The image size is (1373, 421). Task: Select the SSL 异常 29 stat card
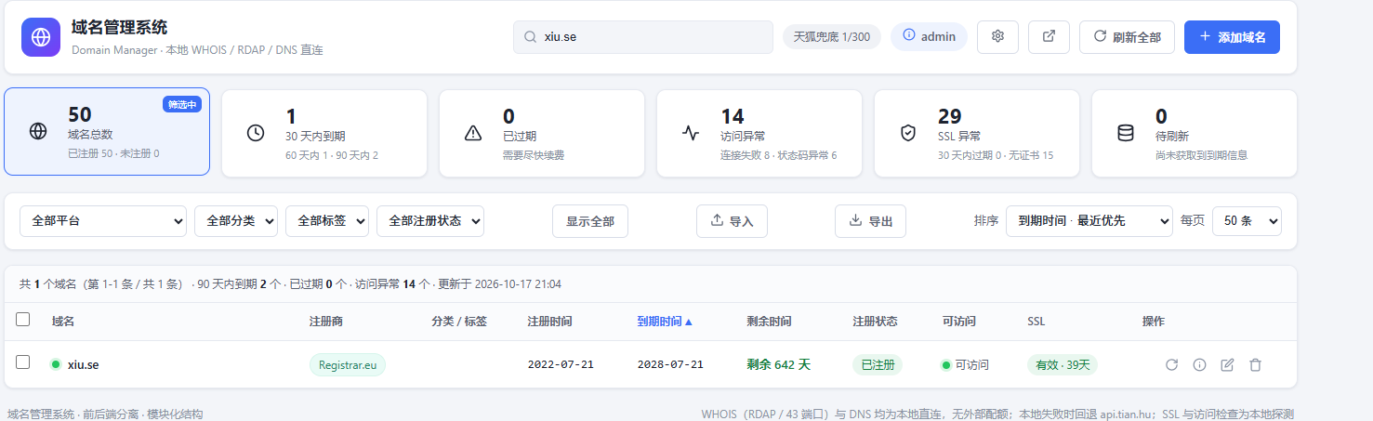977,133
